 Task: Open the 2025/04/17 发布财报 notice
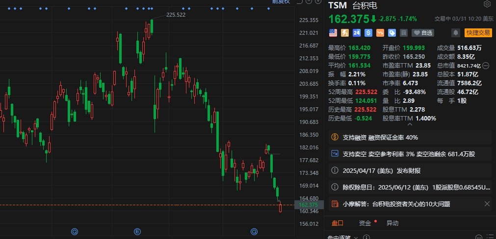[410, 171]
